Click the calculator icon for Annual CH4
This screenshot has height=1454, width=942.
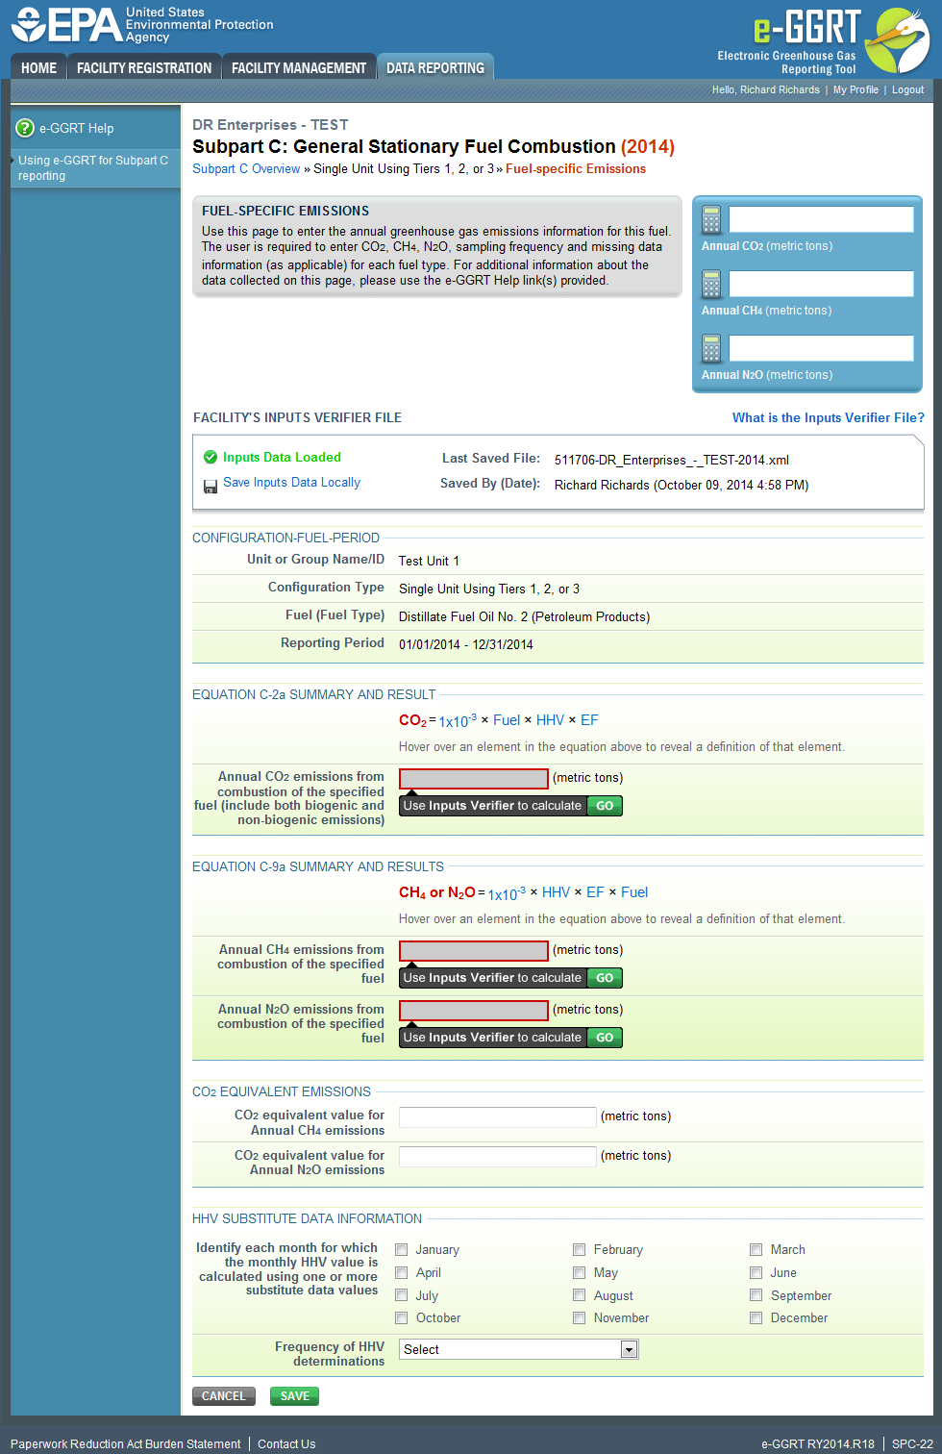point(711,284)
